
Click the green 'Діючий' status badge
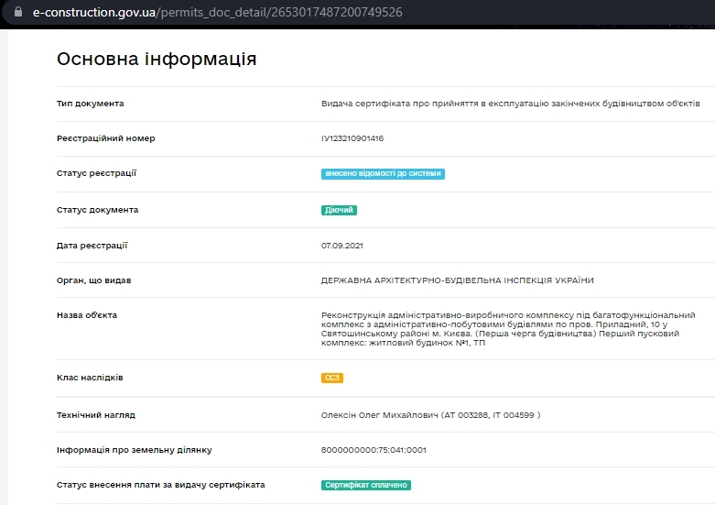[x=339, y=210]
